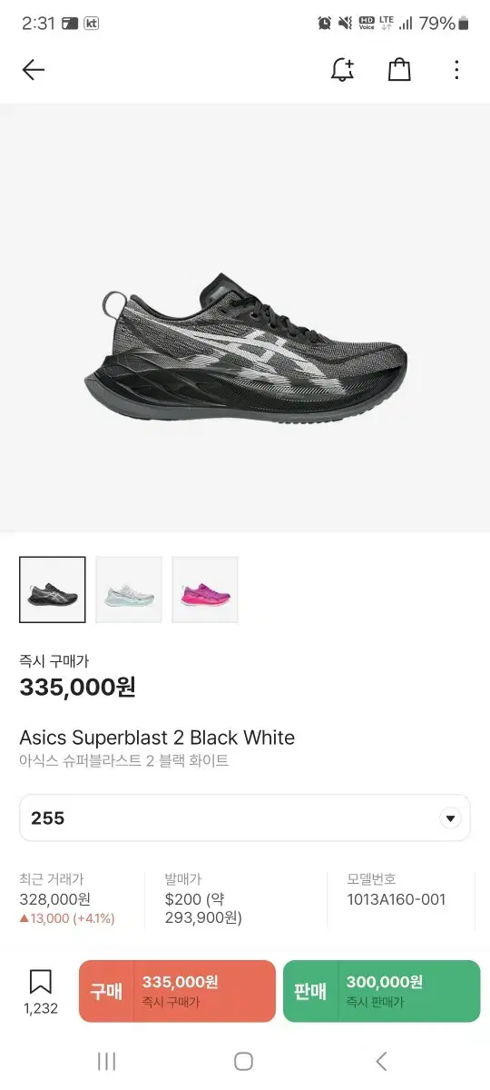Tap the Android recent apps icon
The image size is (490, 1090).
pos(106,1061)
